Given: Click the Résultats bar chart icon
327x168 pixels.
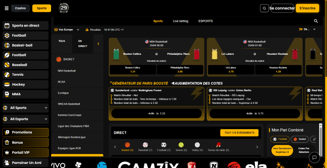Looking at the screenshot, I should [87, 30].
